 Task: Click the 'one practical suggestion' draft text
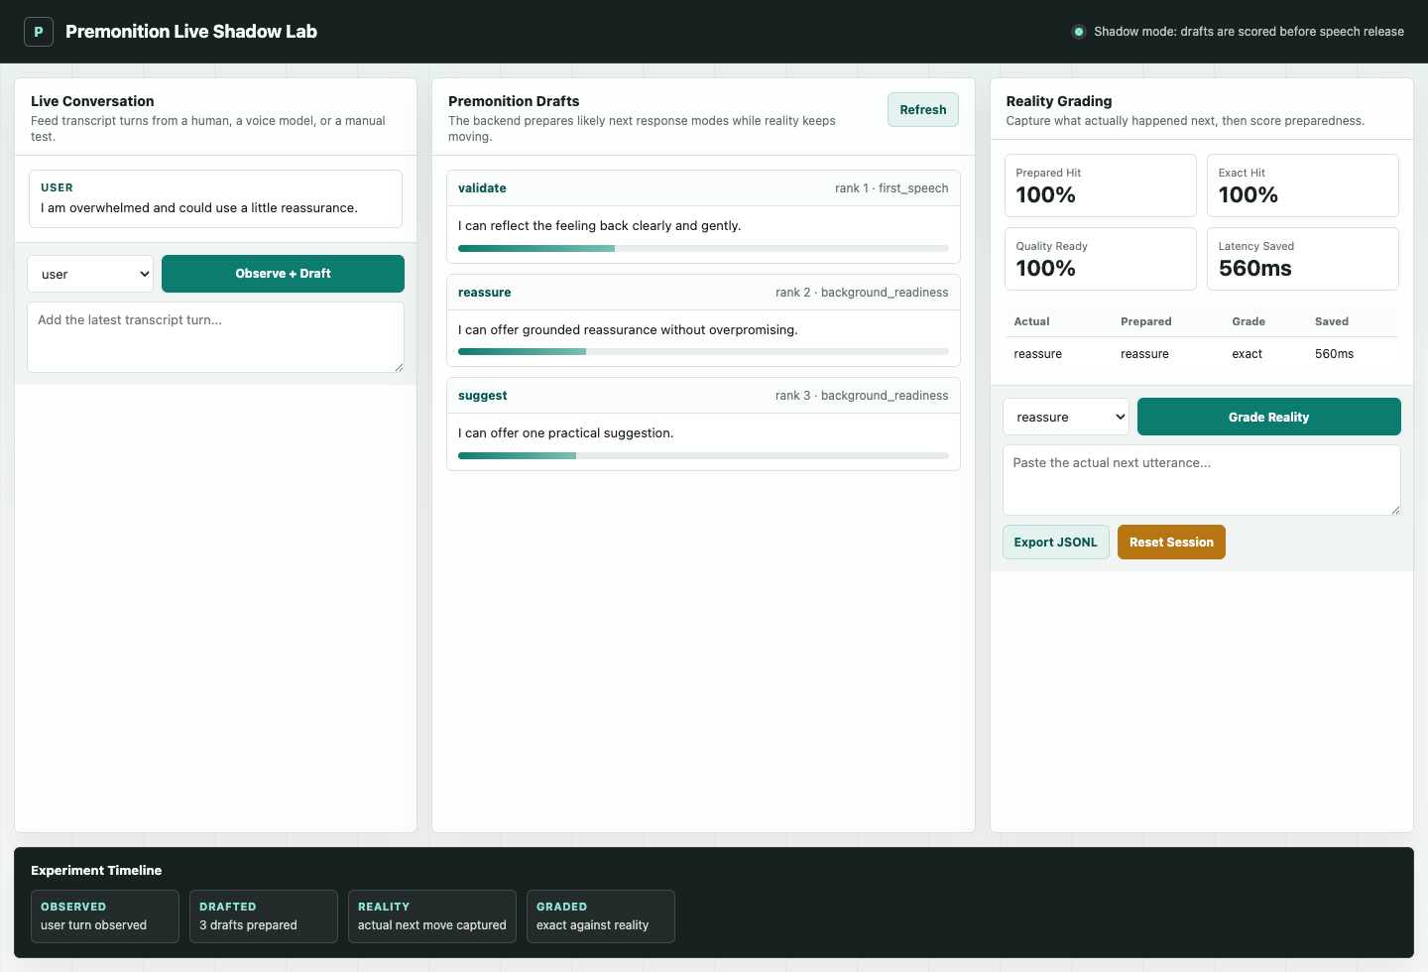pyautogui.click(x=566, y=433)
